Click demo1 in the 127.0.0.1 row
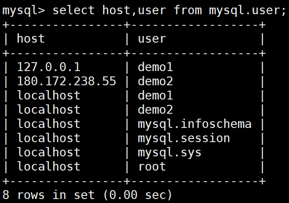This screenshot has width=289, height=203. (155, 67)
